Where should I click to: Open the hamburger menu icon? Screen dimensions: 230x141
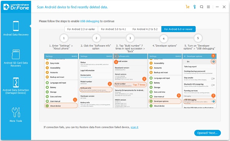208,7
